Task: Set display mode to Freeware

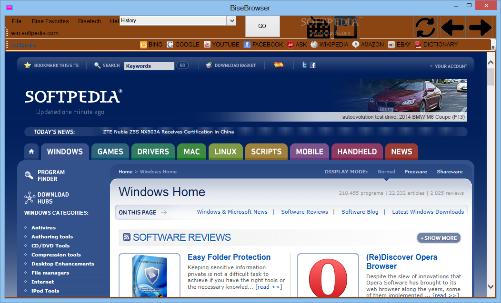Action: click(416, 172)
